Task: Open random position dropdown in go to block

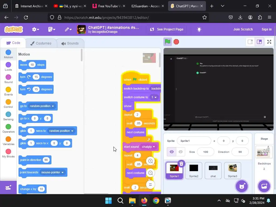Action: [42, 106]
